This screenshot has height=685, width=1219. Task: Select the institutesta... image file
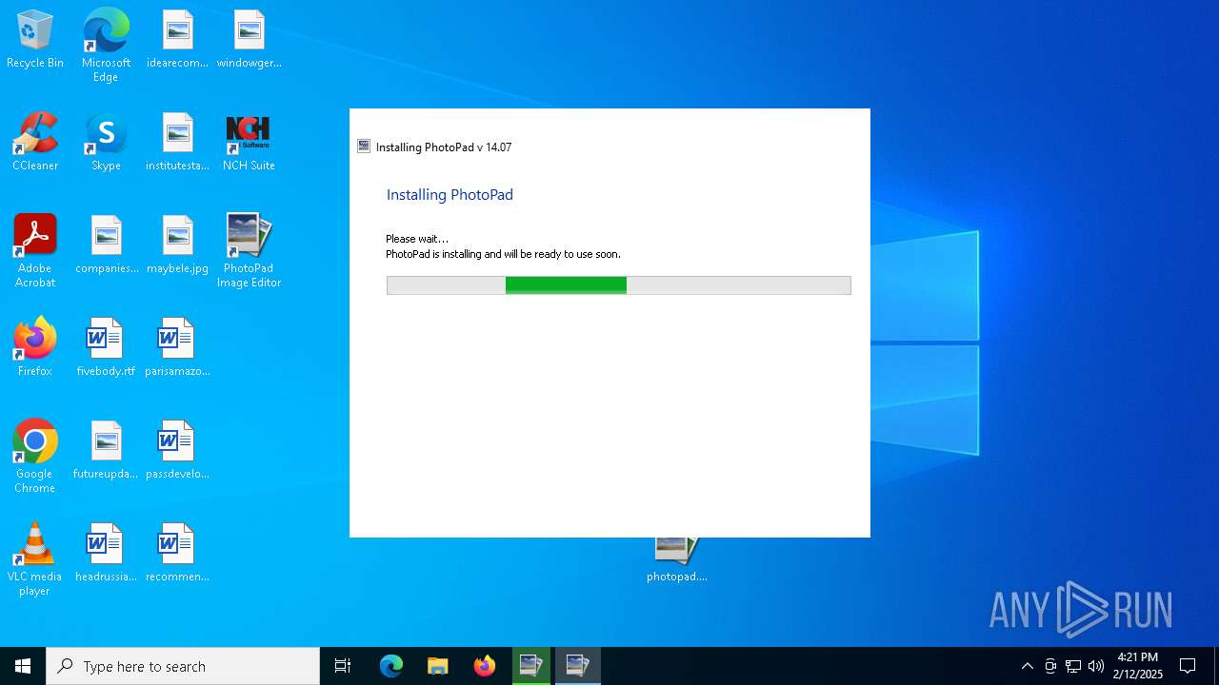tap(177, 142)
